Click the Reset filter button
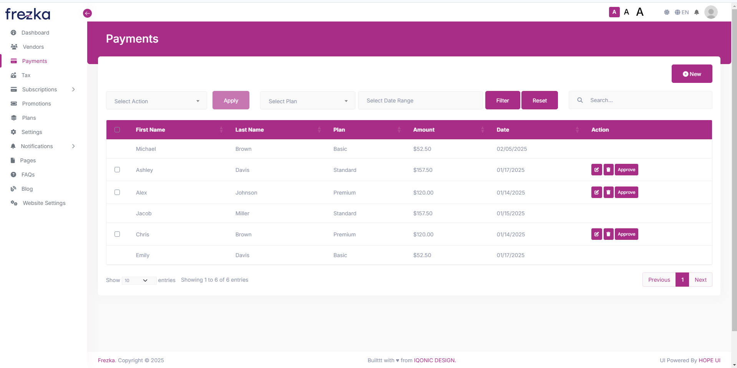This screenshot has width=737, height=368. 539,100
